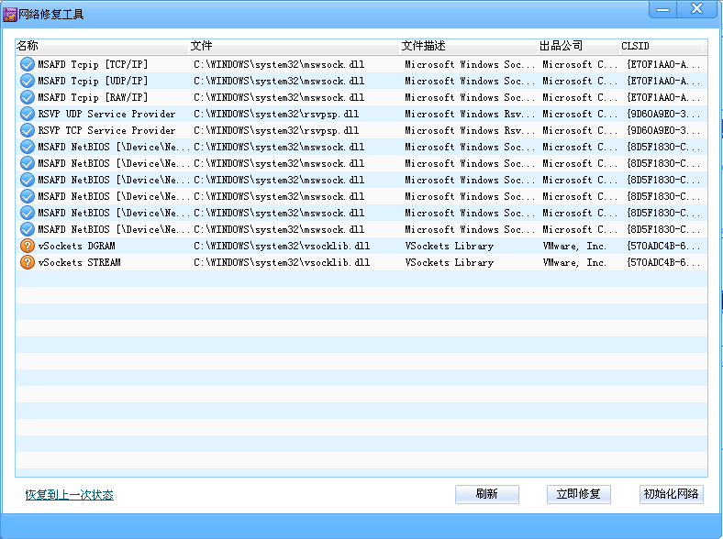Click the {9D60A9E0-3... CLSID in the RSVP UDP row

point(663,114)
